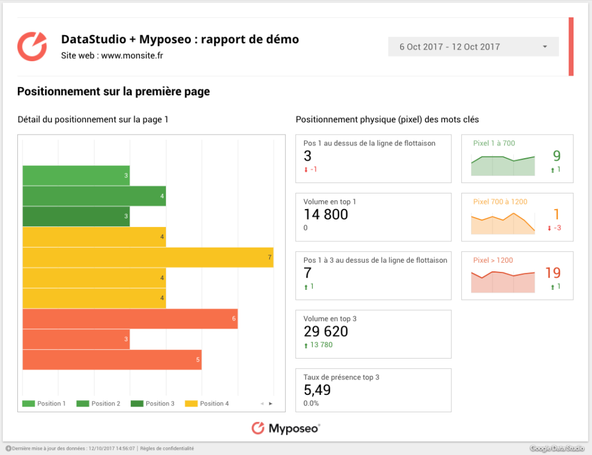Click the red decrease arrow under 'Pos 1' metric

point(306,170)
